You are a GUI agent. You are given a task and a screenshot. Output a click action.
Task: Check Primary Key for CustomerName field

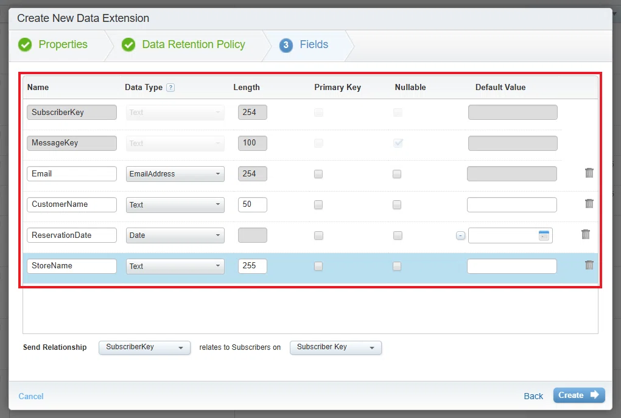coord(318,204)
